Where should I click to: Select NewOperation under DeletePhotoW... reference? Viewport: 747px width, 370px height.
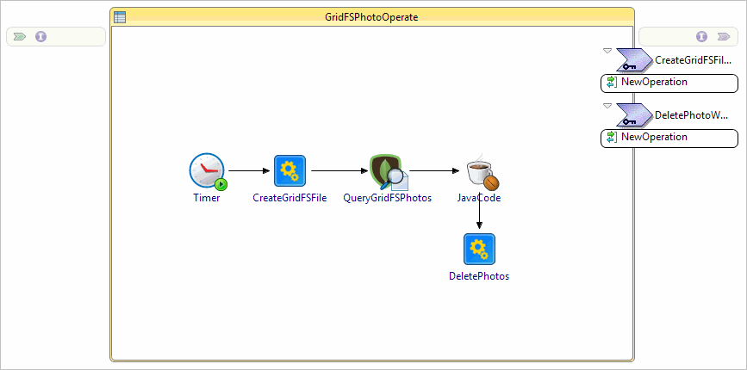[669, 138]
